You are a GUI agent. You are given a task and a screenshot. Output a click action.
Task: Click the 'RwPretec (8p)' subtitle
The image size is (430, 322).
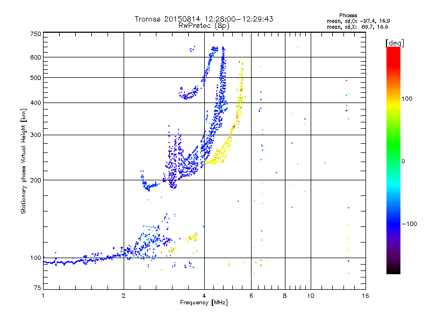[x=204, y=26]
